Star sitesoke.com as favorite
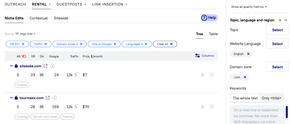This screenshot has height=124, width=293. 202,75
